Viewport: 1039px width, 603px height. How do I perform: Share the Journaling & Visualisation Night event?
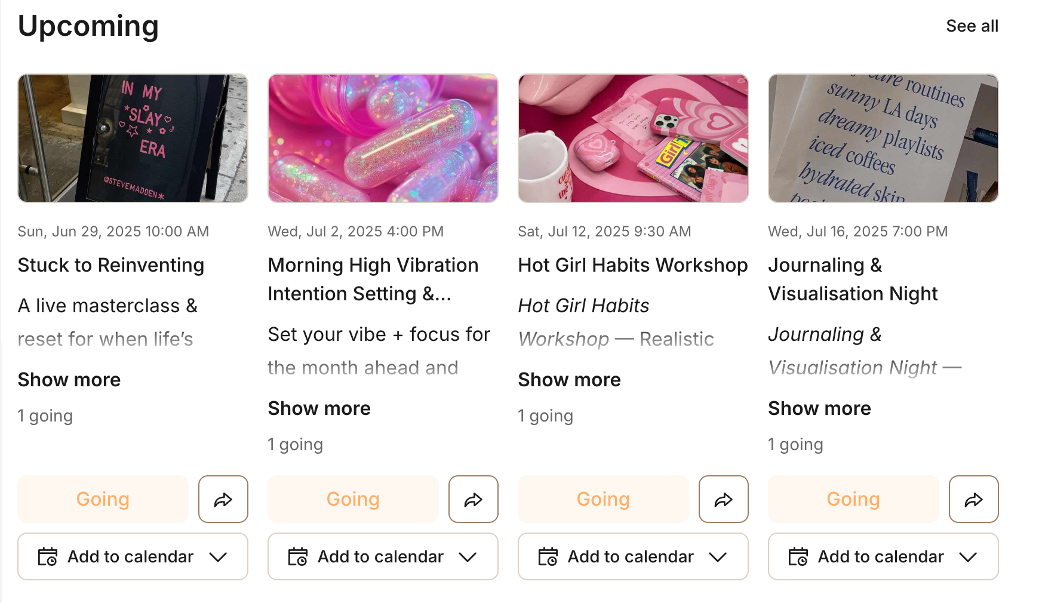[973, 499]
